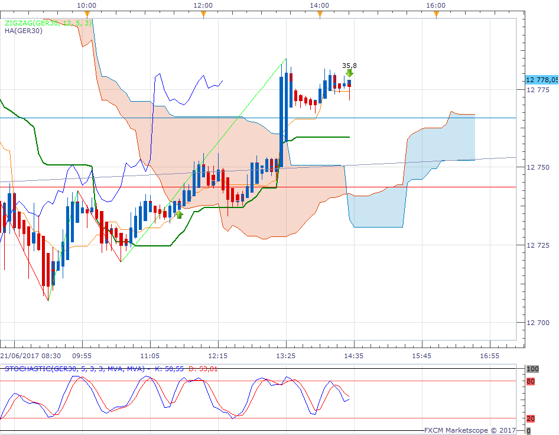Viewport: 559px width, 435px height.
Task: Click the 12 775 price axis label
Action: click(x=538, y=90)
